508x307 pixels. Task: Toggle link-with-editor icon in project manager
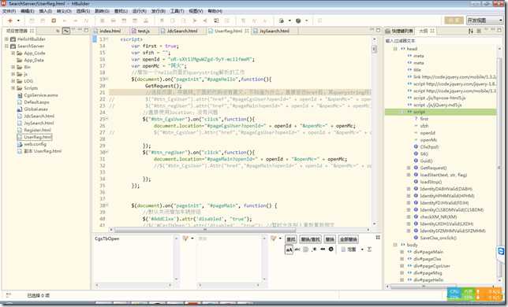pyautogui.click(x=66, y=31)
